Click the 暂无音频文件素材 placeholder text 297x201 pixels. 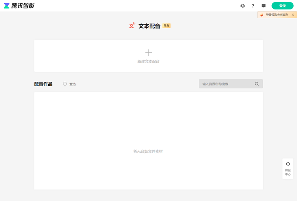click(148, 151)
